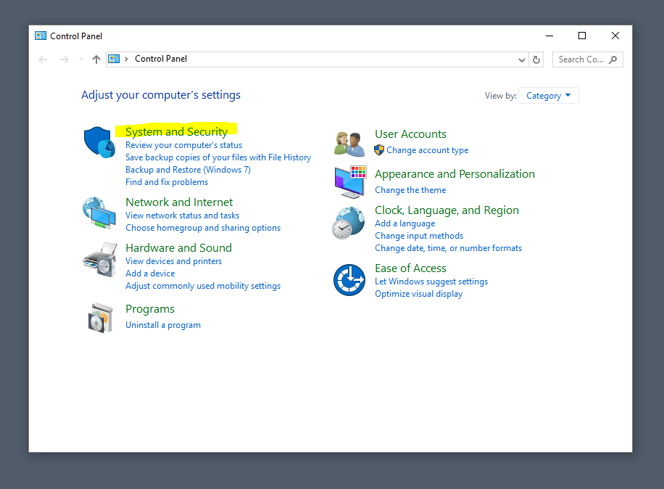Open Clock, Language, and Region category

(447, 210)
